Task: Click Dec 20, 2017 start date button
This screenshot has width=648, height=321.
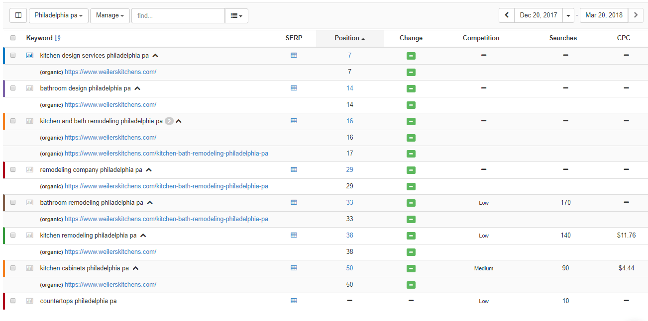Action: click(539, 15)
